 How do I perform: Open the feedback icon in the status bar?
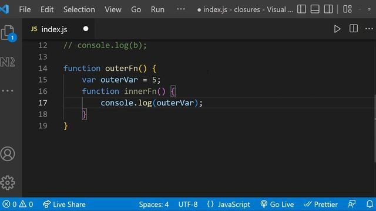pyautogui.click(x=351, y=205)
